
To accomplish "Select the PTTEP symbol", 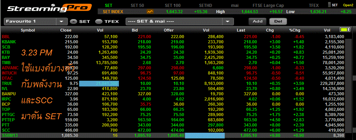I will (8, 120).
